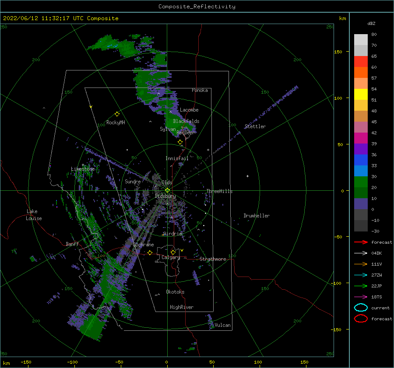Click the RockyMH label
The width and height of the screenshot is (394, 368).
116,123
